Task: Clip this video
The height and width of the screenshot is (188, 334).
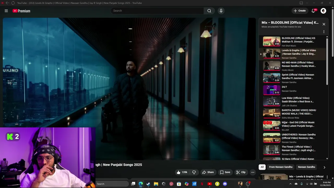Action: (x=241, y=172)
